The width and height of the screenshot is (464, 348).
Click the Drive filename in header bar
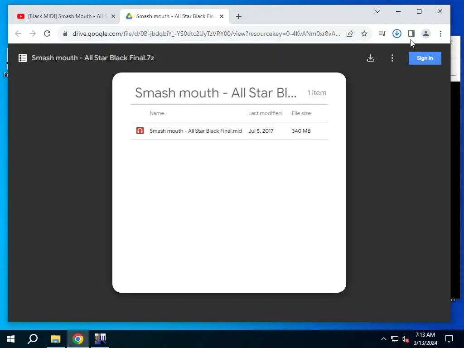pyautogui.click(x=92, y=58)
